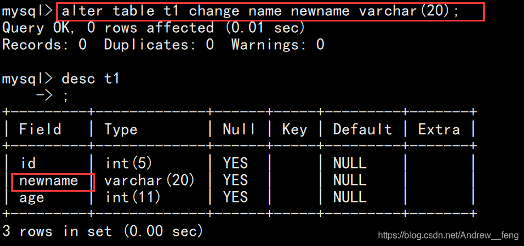Click the 'Warnings: 0' text
524x246 pixels.
278,45
